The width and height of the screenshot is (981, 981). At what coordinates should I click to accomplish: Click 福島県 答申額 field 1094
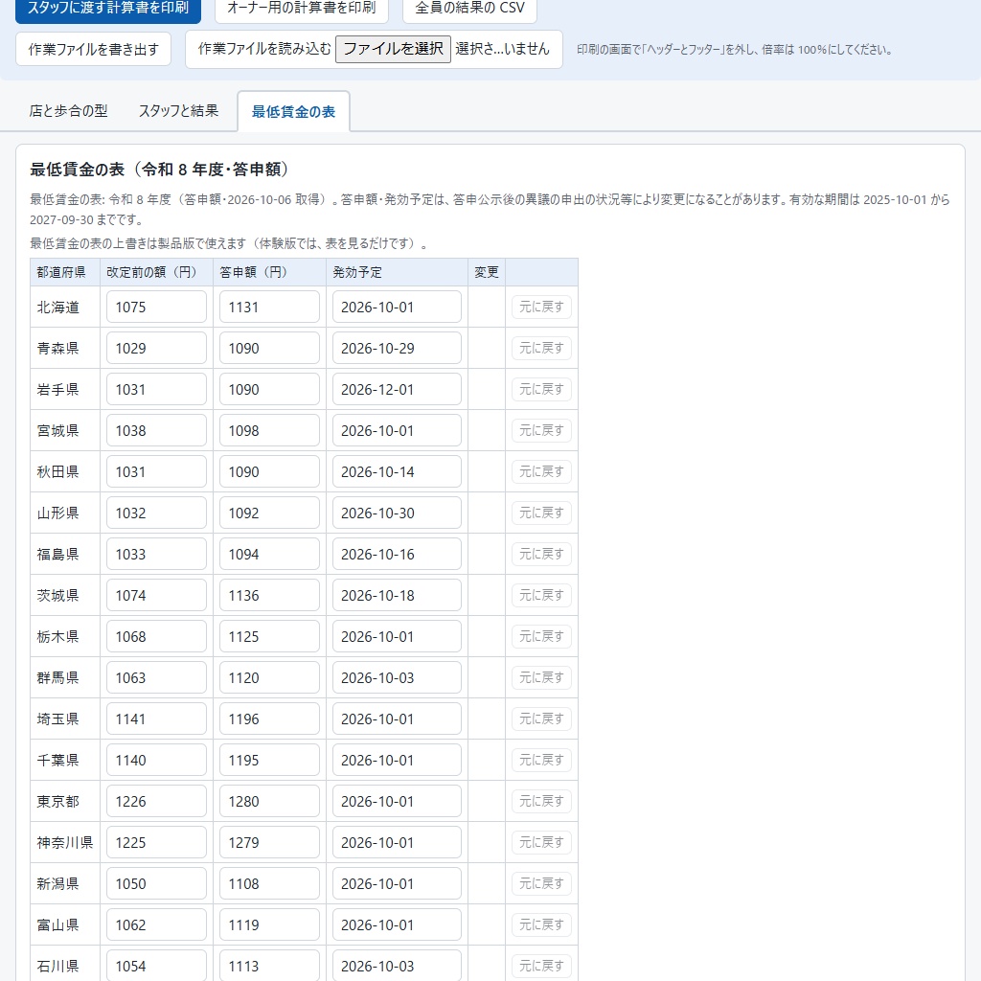(269, 555)
